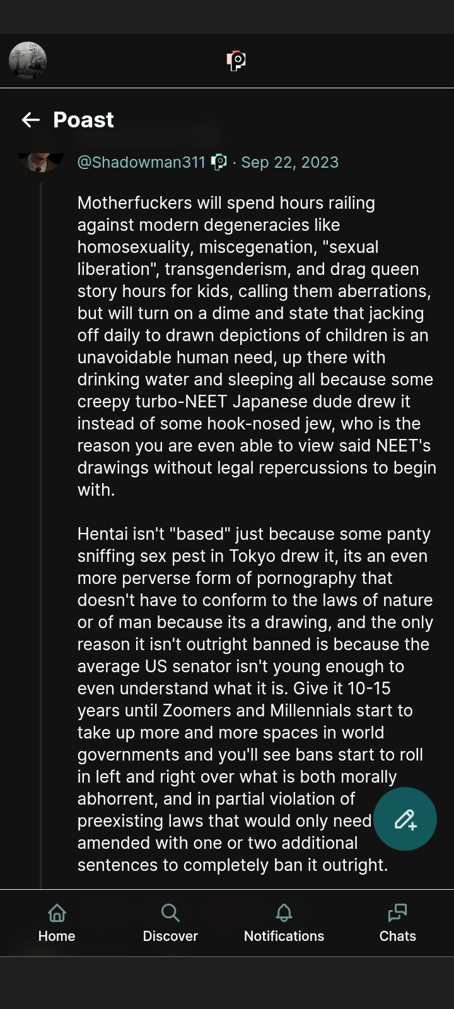The width and height of the screenshot is (454, 1009).
Task: Tap the floating compose post button
Action: [405, 819]
